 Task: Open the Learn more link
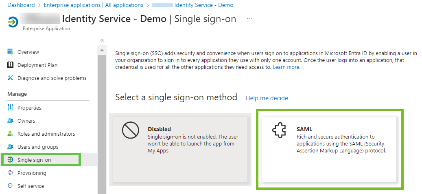click(x=286, y=67)
